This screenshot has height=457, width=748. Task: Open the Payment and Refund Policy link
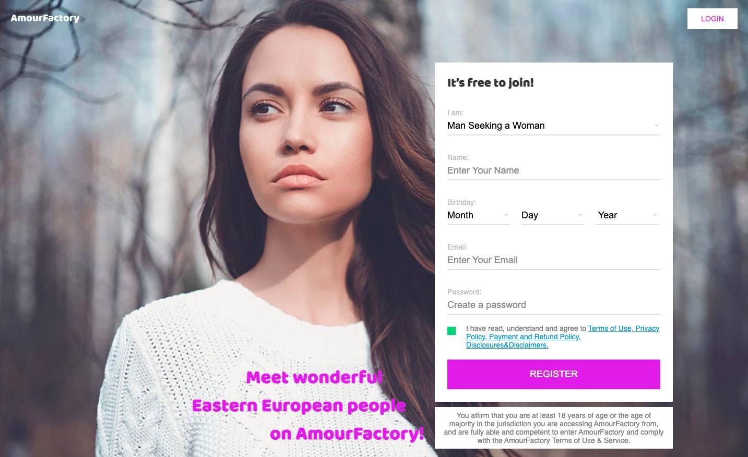coord(535,337)
